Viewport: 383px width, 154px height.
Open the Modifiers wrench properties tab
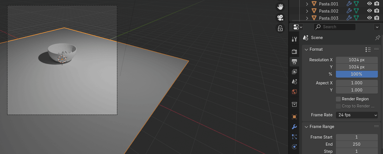pyautogui.click(x=295, y=127)
